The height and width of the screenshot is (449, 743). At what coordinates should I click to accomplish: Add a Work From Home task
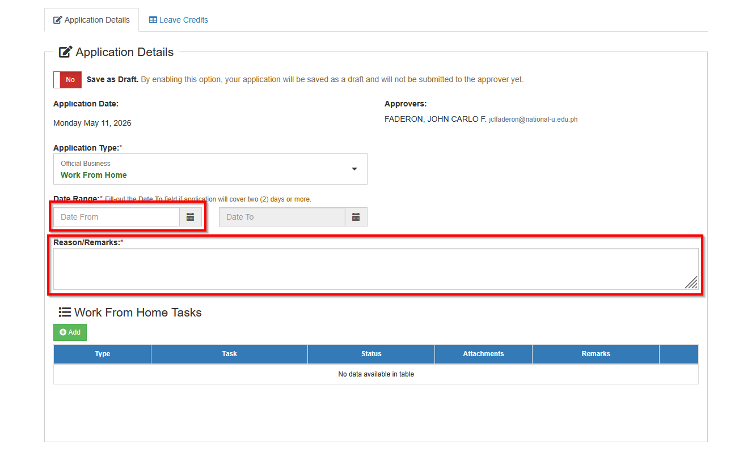(x=70, y=332)
